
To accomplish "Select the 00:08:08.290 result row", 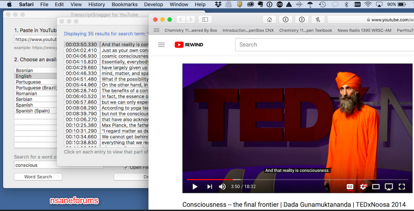I will coord(106,108).
